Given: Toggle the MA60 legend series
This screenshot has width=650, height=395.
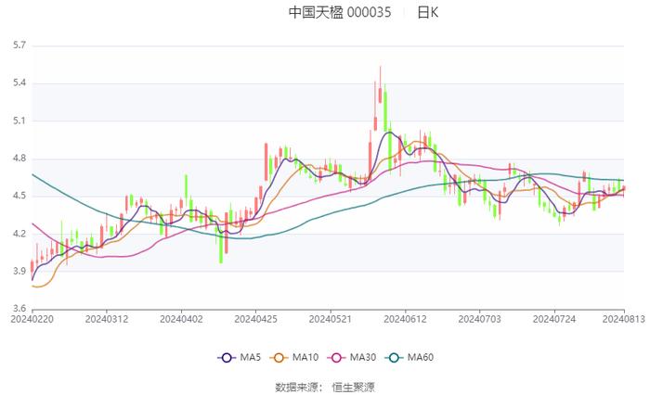Looking at the screenshot, I should pyautogui.click(x=409, y=357).
